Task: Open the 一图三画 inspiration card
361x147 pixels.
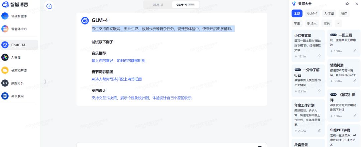Action: click(344, 43)
